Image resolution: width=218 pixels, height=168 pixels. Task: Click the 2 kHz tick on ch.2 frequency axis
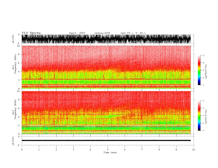(19, 125)
